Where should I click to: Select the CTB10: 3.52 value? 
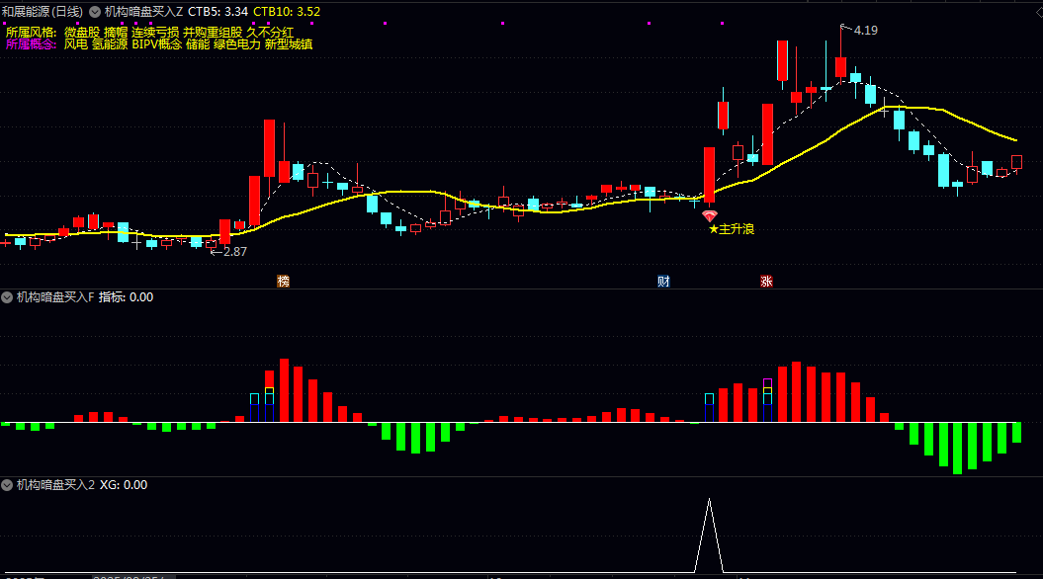point(287,12)
